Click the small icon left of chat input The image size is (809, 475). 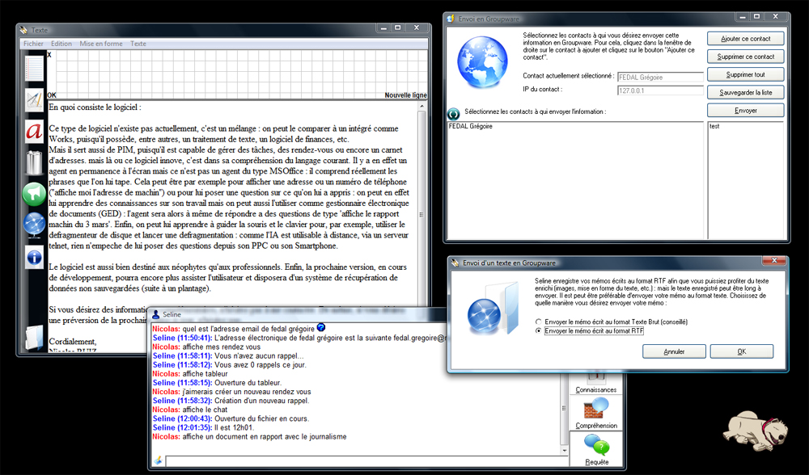(x=158, y=460)
